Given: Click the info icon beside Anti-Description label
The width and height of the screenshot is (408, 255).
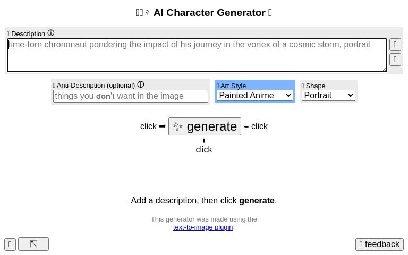Looking at the screenshot, I should [141, 84].
